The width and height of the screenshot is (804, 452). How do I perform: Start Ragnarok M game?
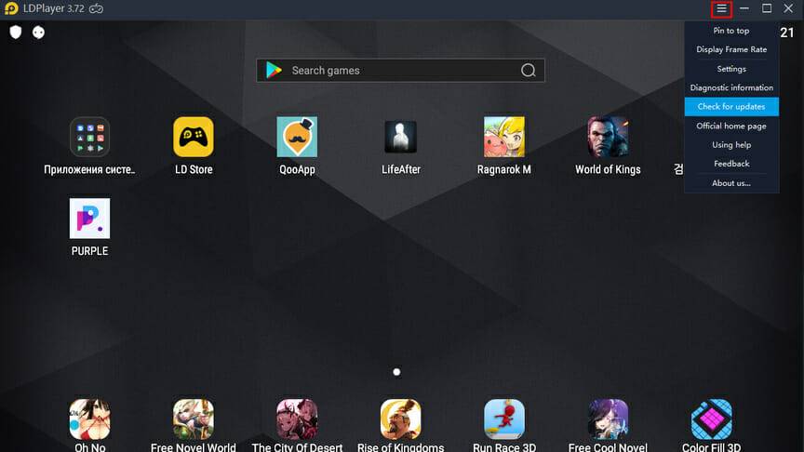point(504,137)
